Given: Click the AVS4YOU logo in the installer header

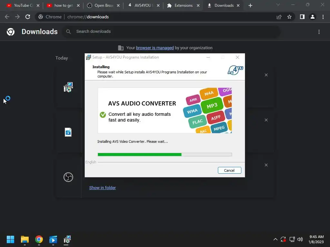Looking at the screenshot, I should [235, 70].
